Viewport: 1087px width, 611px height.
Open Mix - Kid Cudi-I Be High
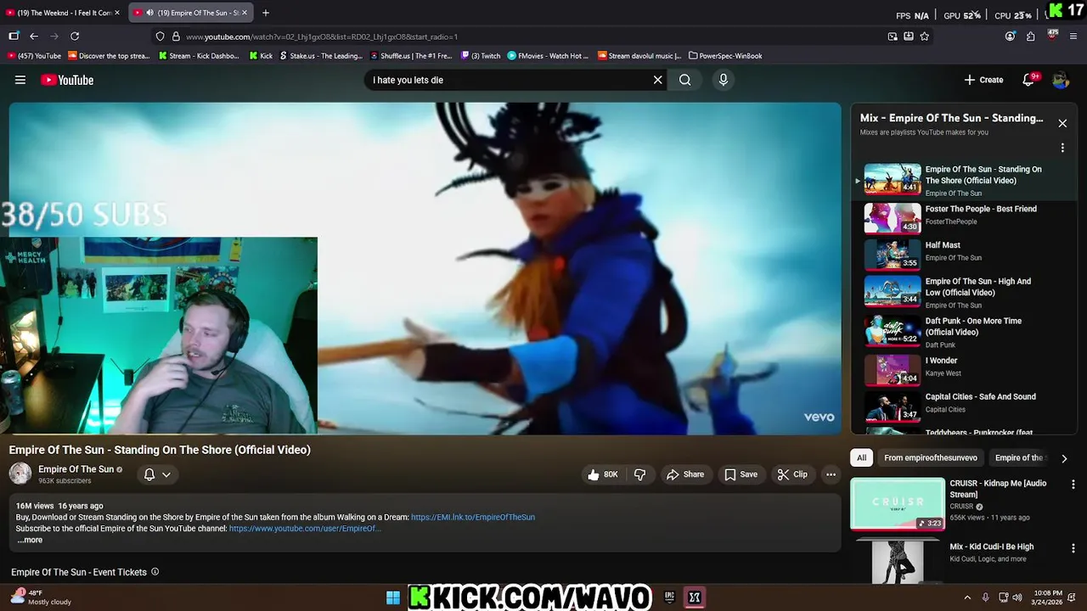[992, 547]
